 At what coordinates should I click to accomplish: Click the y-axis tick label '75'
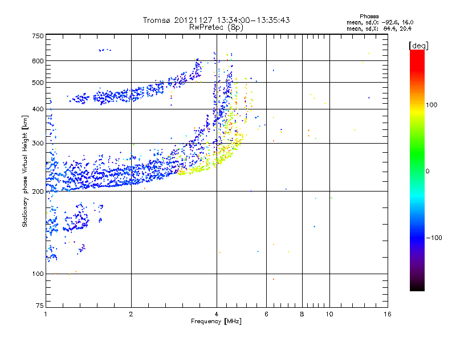tap(40, 306)
